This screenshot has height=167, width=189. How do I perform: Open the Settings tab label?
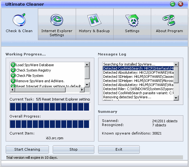pyautogui.click(x=132, y=31)
